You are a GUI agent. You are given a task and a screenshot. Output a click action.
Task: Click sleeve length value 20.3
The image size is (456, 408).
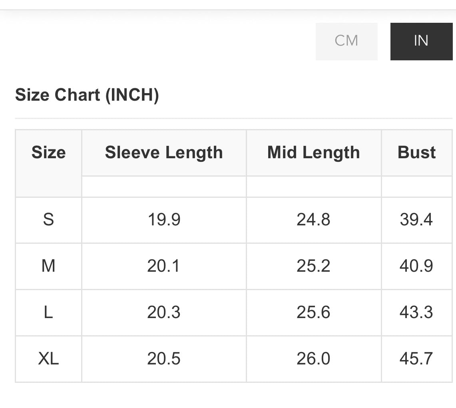(164, 312)
